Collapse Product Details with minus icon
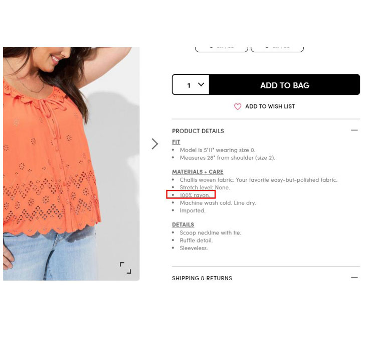This screenshot has width=376, height=341. (x=354, y=130)
